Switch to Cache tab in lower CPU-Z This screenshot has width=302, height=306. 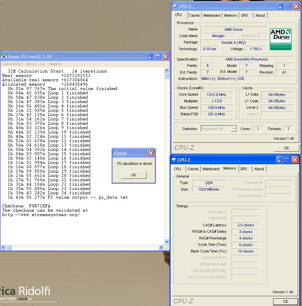193,169
